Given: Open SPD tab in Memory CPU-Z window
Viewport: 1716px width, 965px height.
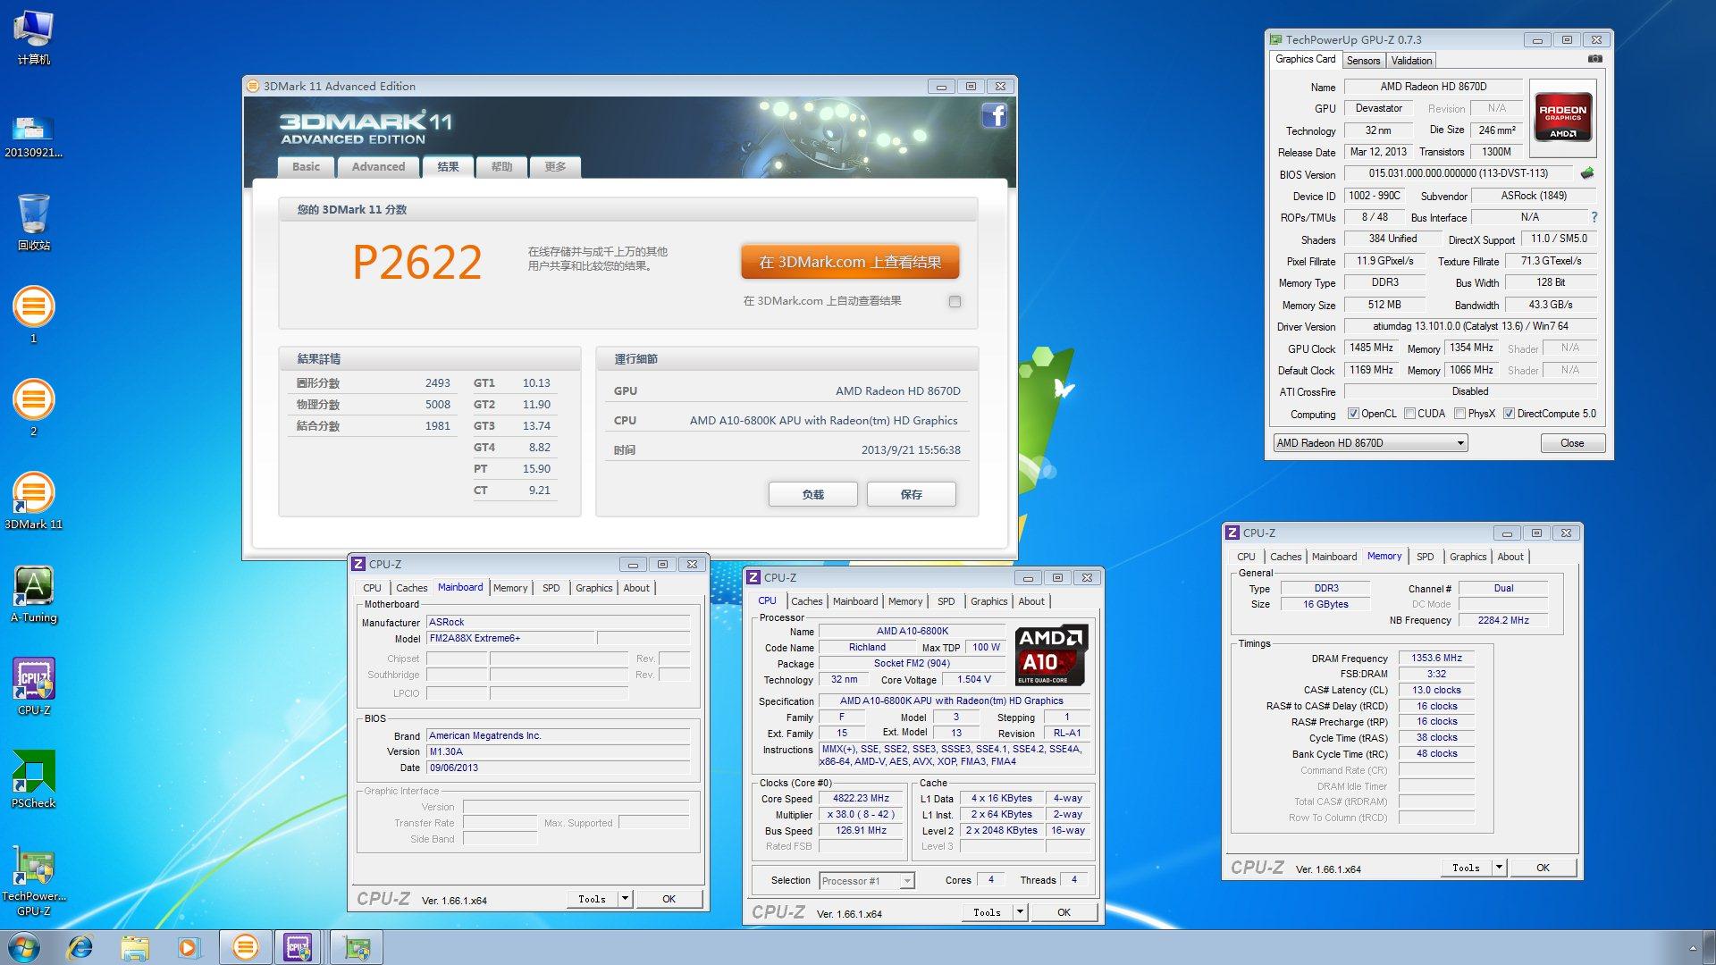Looking at the screenshot, I should (x=1425, y=557).
